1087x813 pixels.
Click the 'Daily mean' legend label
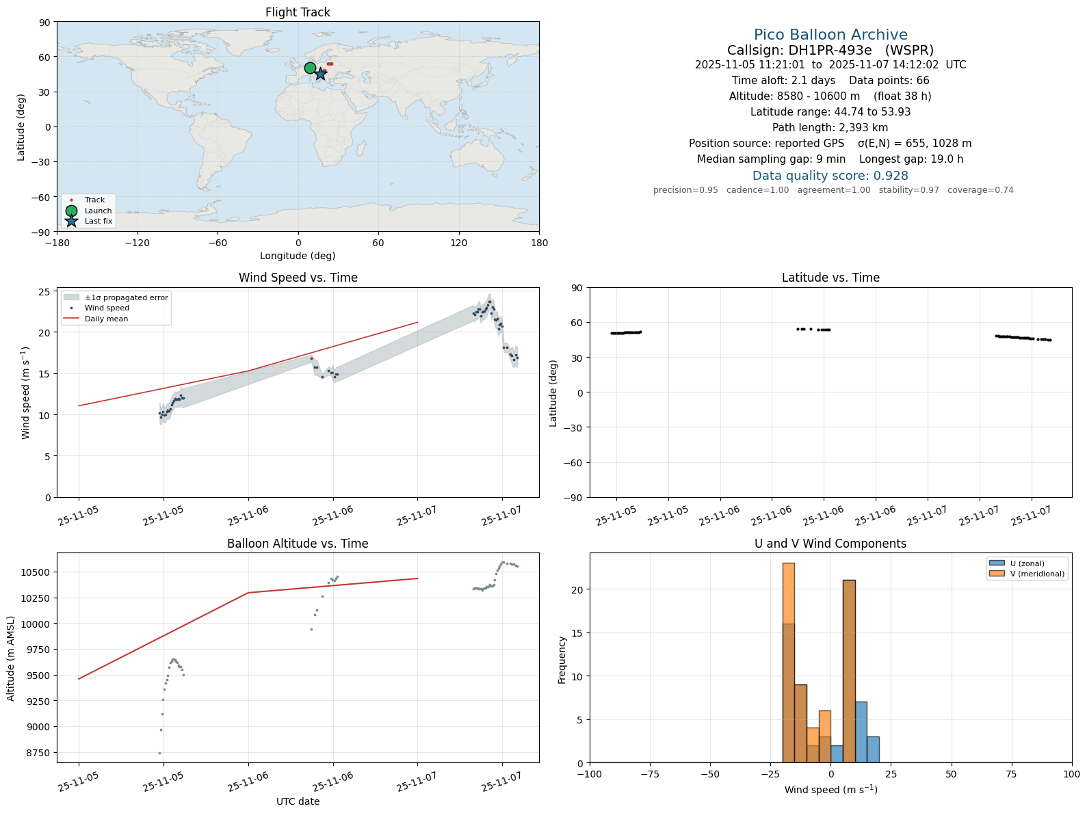point(106,319)
